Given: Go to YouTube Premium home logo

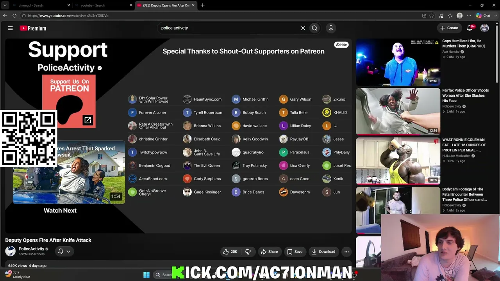Looking at the screenshot, I should pos(33,28).
